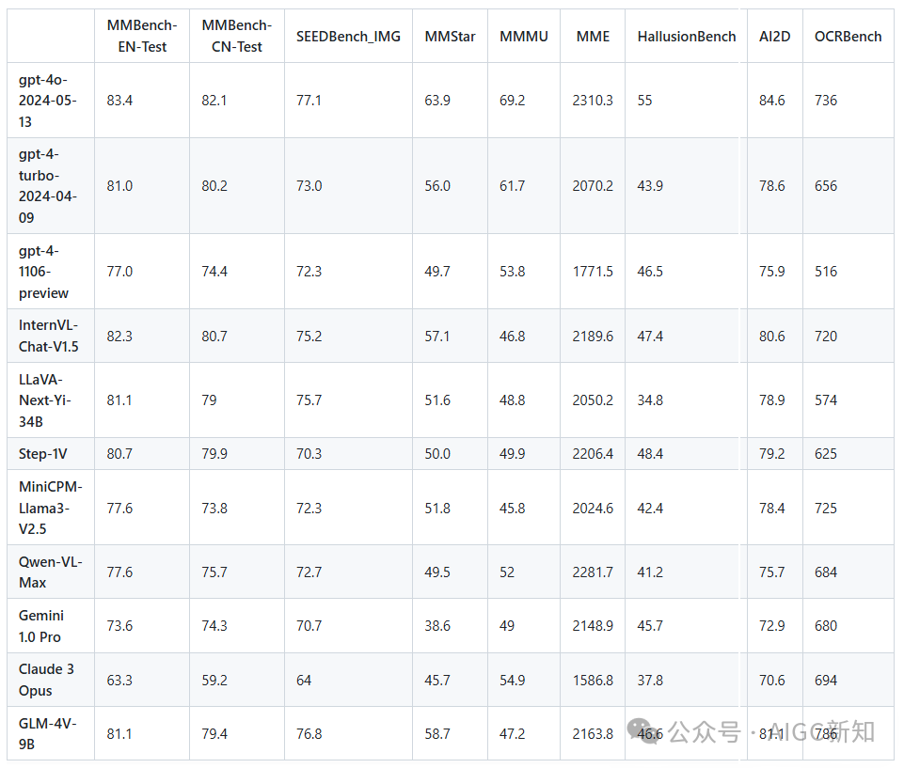Click the Qwen-VL-Max row label

50,572
